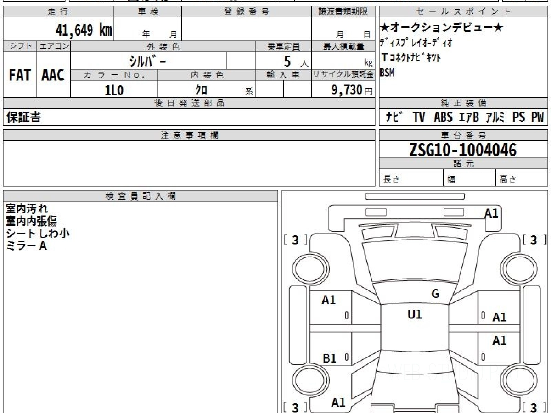The image size is (551, 413).
Task: Click the B1 mark on the door
Action: 330,358
